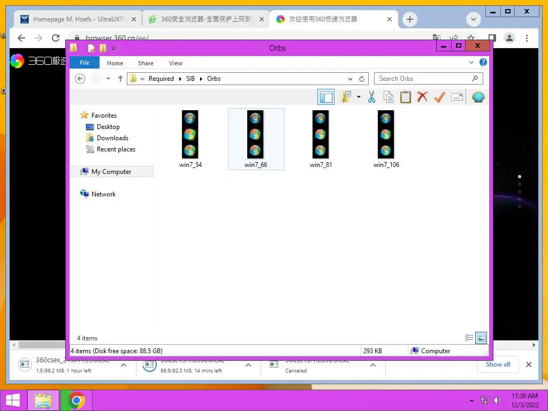
Task: Open the address bar history dropdown
Action: (x=350, y=79)
